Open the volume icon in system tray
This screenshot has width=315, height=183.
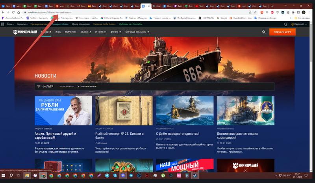pos(284,176)
